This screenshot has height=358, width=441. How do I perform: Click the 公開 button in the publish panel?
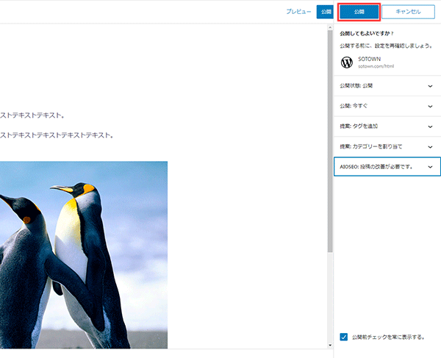pos(359,12)
